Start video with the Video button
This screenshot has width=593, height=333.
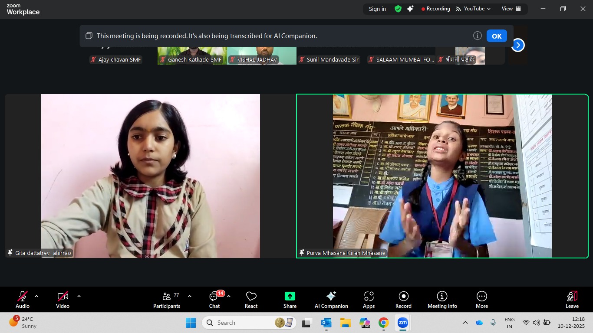tap(63, 300)
